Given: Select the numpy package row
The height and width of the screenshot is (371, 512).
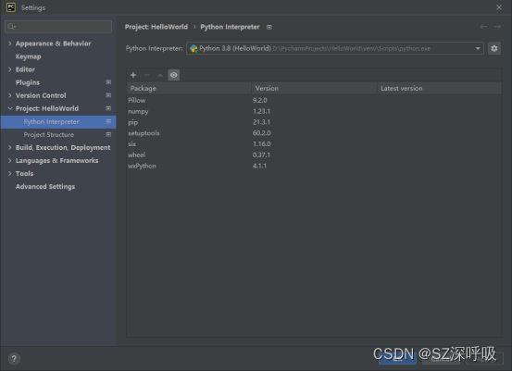Looking at the screenshot, I should (314, 111).
